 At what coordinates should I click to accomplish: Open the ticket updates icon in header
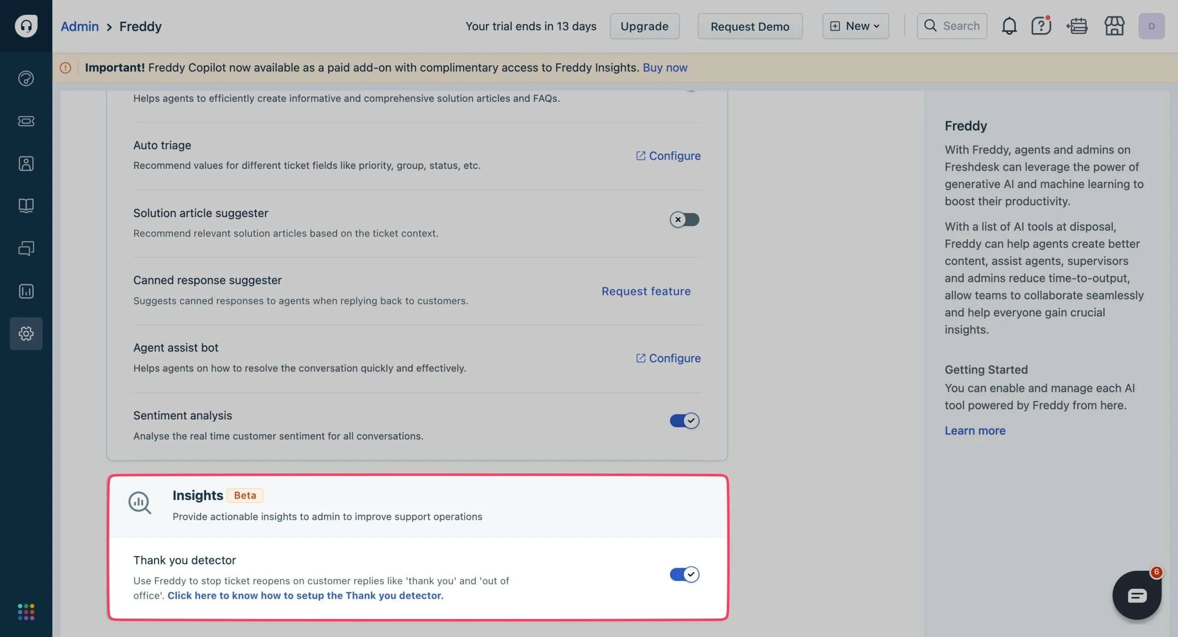[1077, 26]
